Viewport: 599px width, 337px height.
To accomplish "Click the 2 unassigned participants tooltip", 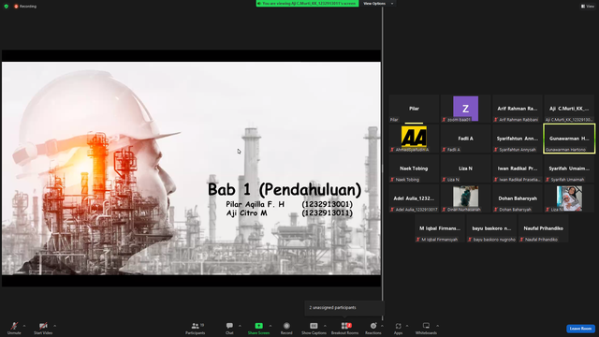I will tap(344, 308).
